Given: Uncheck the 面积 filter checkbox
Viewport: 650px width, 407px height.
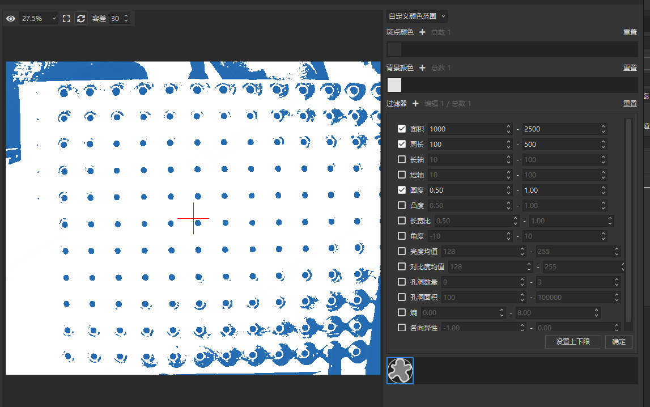Looking at the screenshot, I should [x=402, y=129].
